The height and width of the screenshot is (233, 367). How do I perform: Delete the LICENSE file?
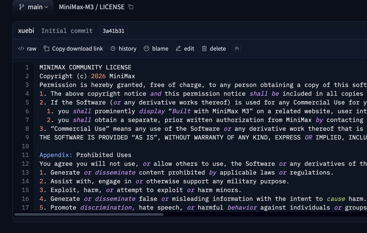214,49
